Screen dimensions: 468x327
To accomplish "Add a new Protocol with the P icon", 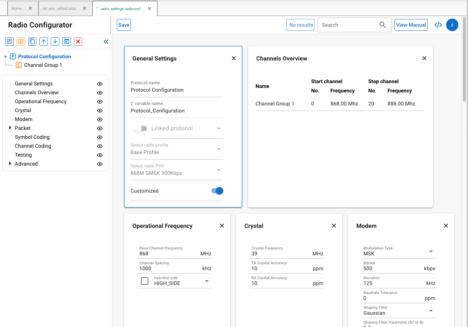I will [x=9, y=42].
